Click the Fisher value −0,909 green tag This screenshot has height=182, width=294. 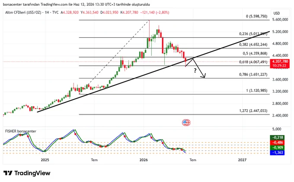tap(277, 147)
